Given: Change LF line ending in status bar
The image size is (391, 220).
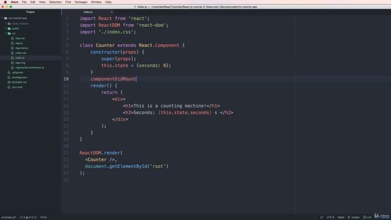Looking at the screenshot, I should click(x=321, y=218).
